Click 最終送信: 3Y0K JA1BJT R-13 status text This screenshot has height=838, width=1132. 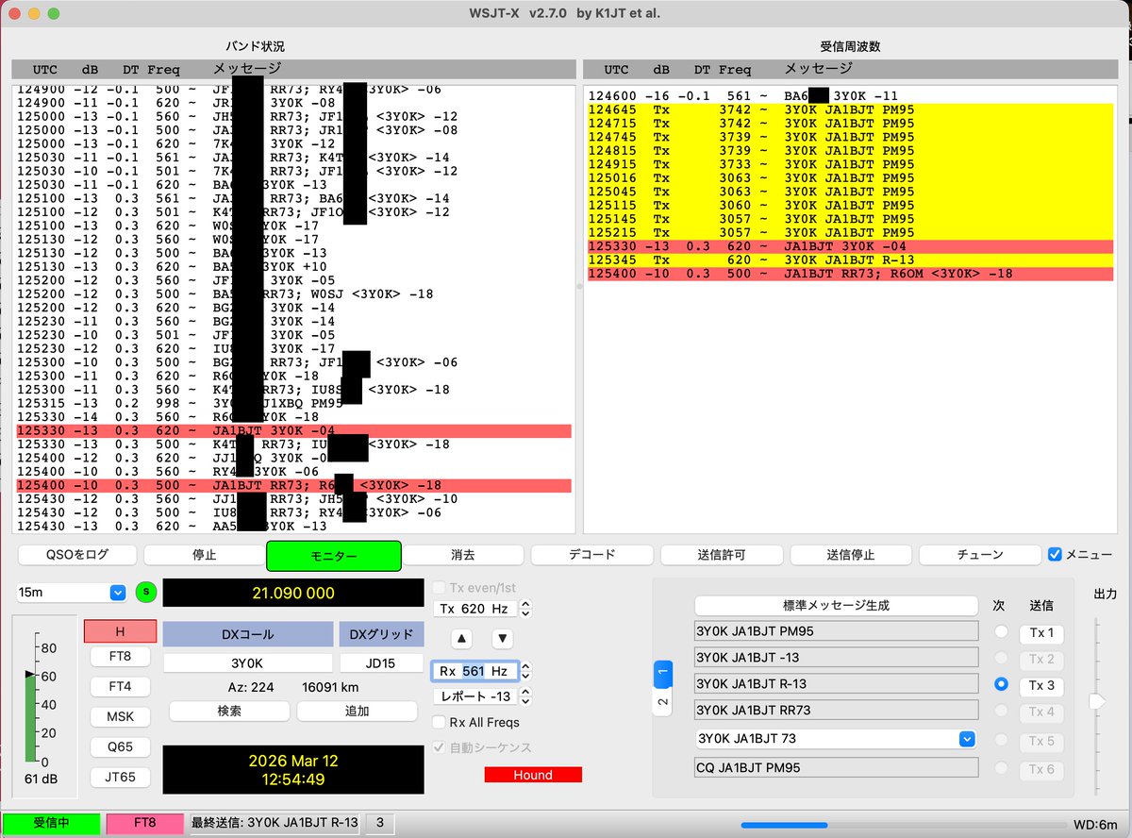pos(275,823)
